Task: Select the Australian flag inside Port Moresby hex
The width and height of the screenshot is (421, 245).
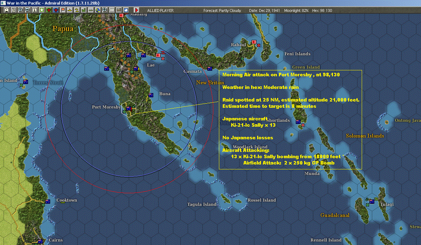Action: click(129, 108)
